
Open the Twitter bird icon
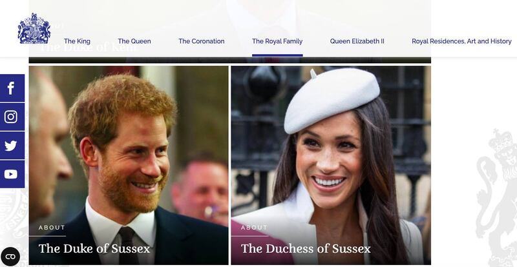[x=12, y=145]
